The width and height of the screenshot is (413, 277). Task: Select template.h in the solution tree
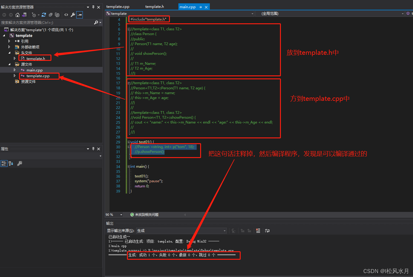pyautogui.click(x=36, y=58)
